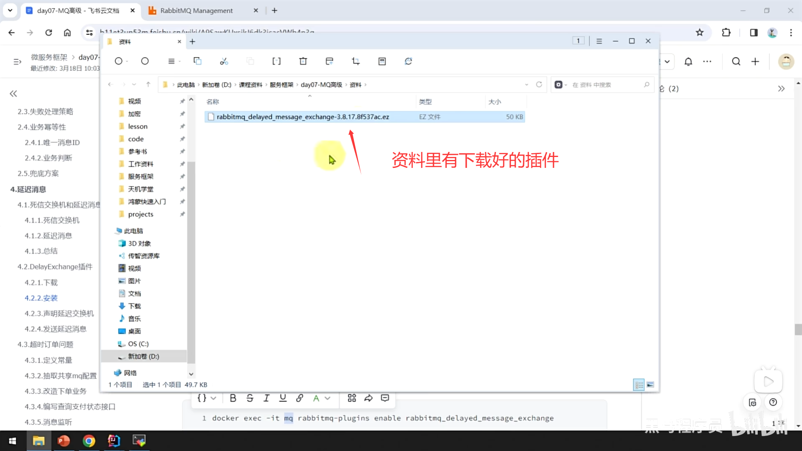
Task: Click the day07-MQ高级 breadcrumb segment
Action: pyautogui.click(x=321, y=85)
